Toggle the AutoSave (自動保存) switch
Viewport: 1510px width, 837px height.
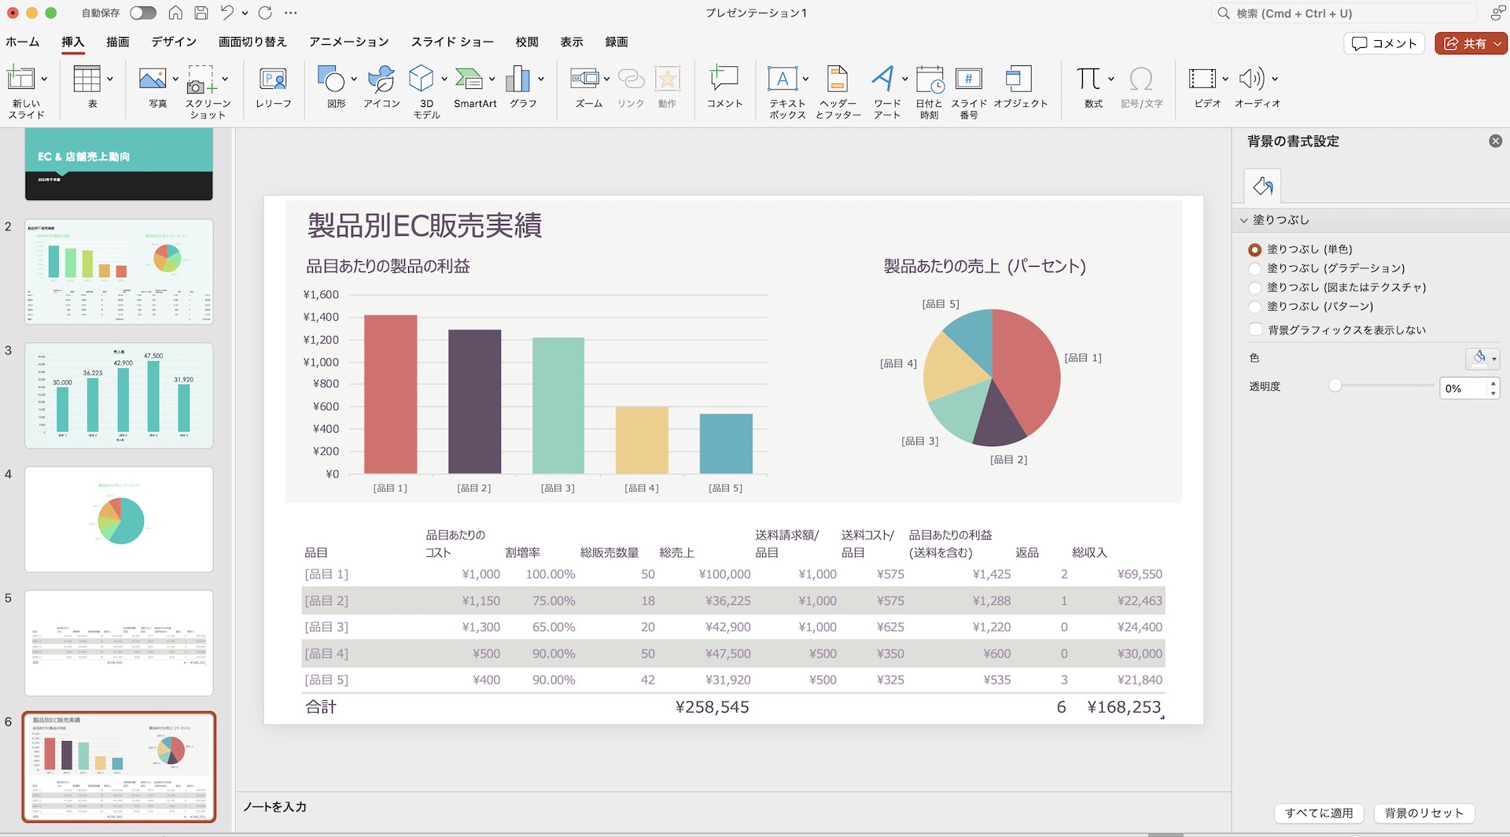(x=143, y=13)
